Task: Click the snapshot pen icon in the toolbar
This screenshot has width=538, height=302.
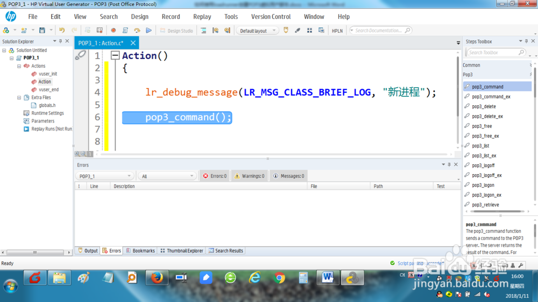Action: 298,31
